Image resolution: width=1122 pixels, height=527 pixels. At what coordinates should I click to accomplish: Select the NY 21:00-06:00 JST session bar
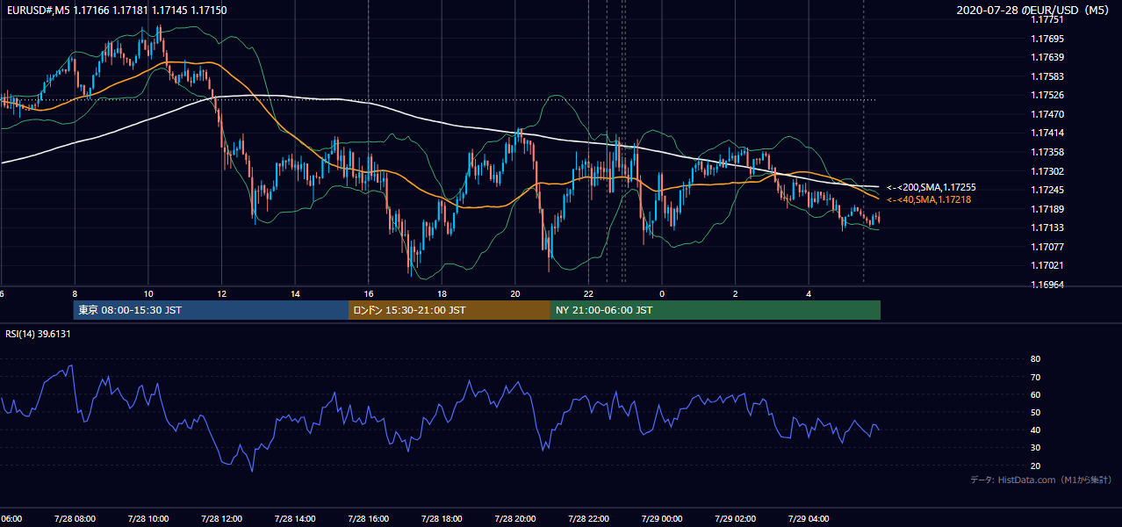tap(716, 310)
